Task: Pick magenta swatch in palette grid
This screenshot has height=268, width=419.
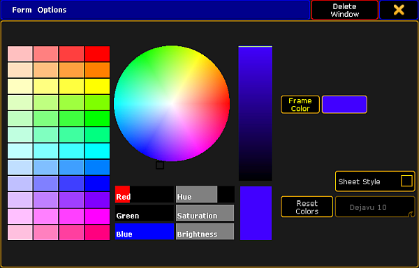Action: [x=97, y=216]
